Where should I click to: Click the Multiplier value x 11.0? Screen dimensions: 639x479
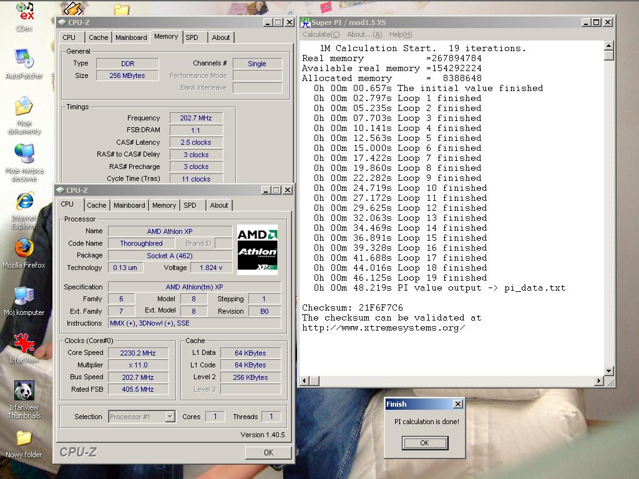point(138,365)
